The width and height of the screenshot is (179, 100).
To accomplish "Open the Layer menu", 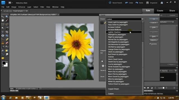I will 29,7.
